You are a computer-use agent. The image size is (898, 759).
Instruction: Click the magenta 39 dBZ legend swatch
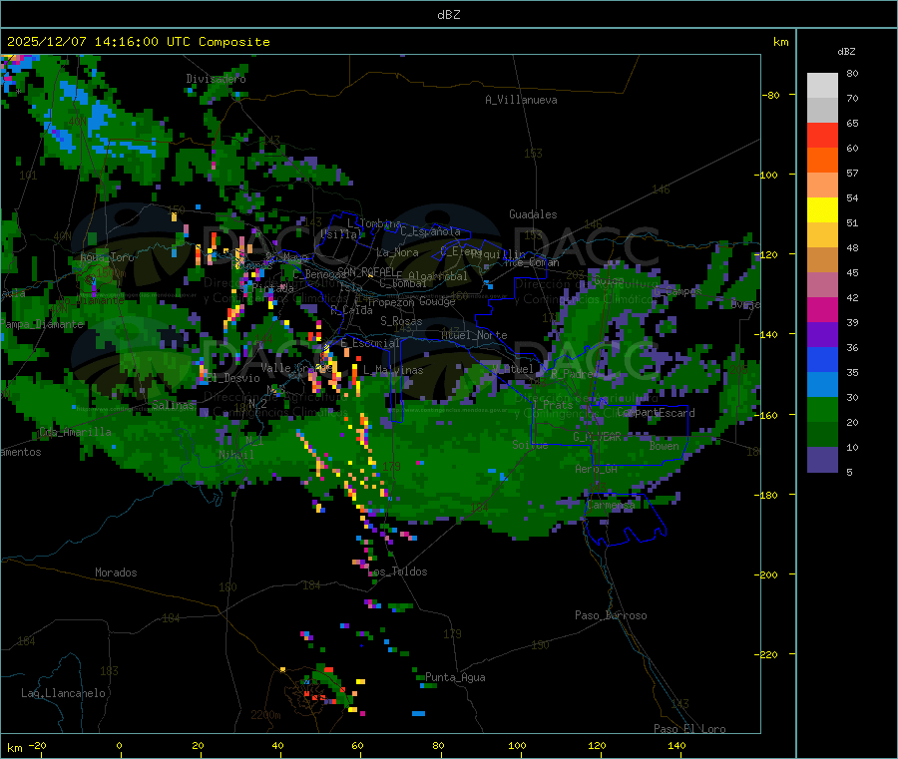click(x=822, y=309)
